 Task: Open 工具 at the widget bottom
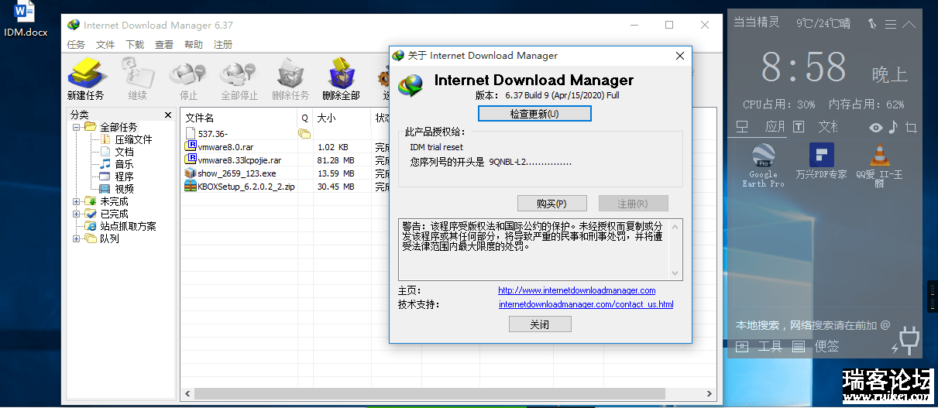770,347
